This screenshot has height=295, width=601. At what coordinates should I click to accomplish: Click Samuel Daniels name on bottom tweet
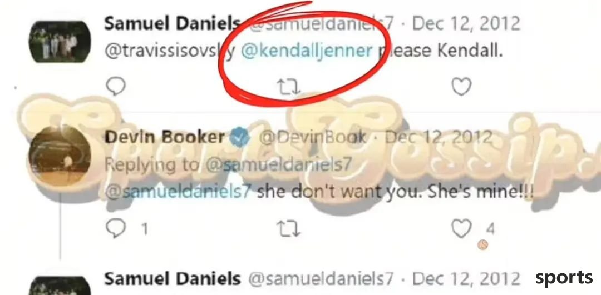click(x=173, y=279)
